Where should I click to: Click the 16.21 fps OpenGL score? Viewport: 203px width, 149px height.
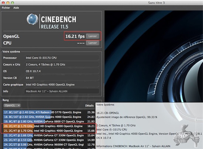tap(75, 36)
